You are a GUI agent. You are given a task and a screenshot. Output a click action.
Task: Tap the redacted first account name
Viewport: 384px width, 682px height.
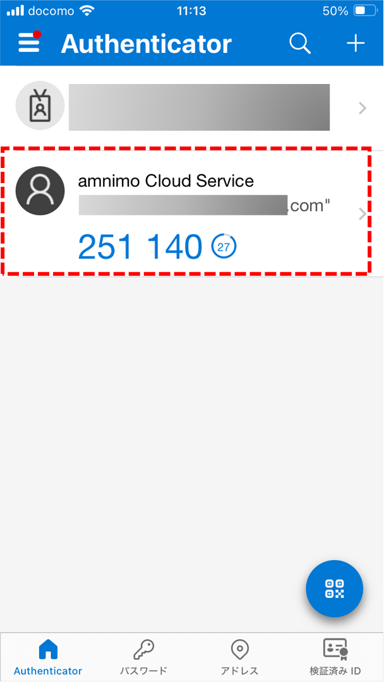pos(199,107)
